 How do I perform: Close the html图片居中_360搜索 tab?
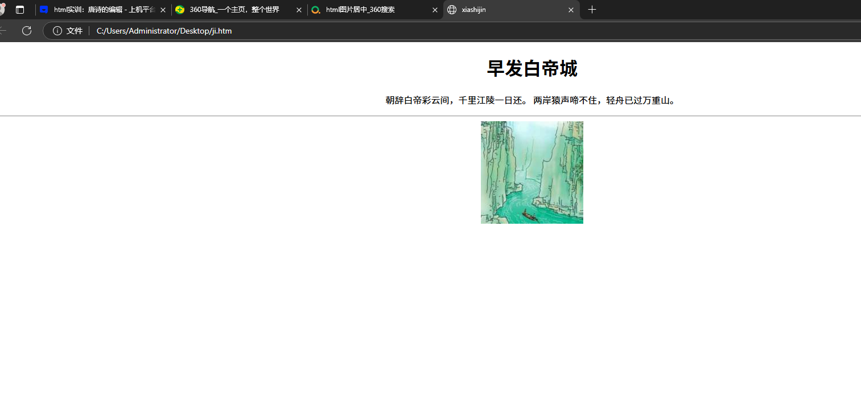(435, 10)
